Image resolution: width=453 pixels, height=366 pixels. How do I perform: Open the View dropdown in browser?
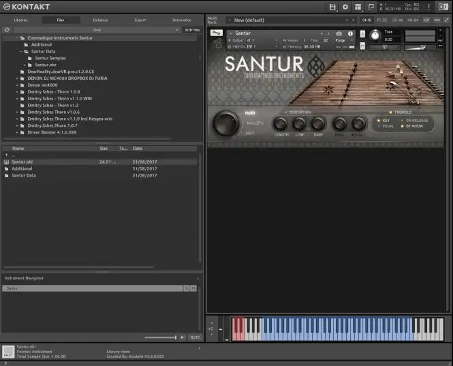(x=97, y=30)
